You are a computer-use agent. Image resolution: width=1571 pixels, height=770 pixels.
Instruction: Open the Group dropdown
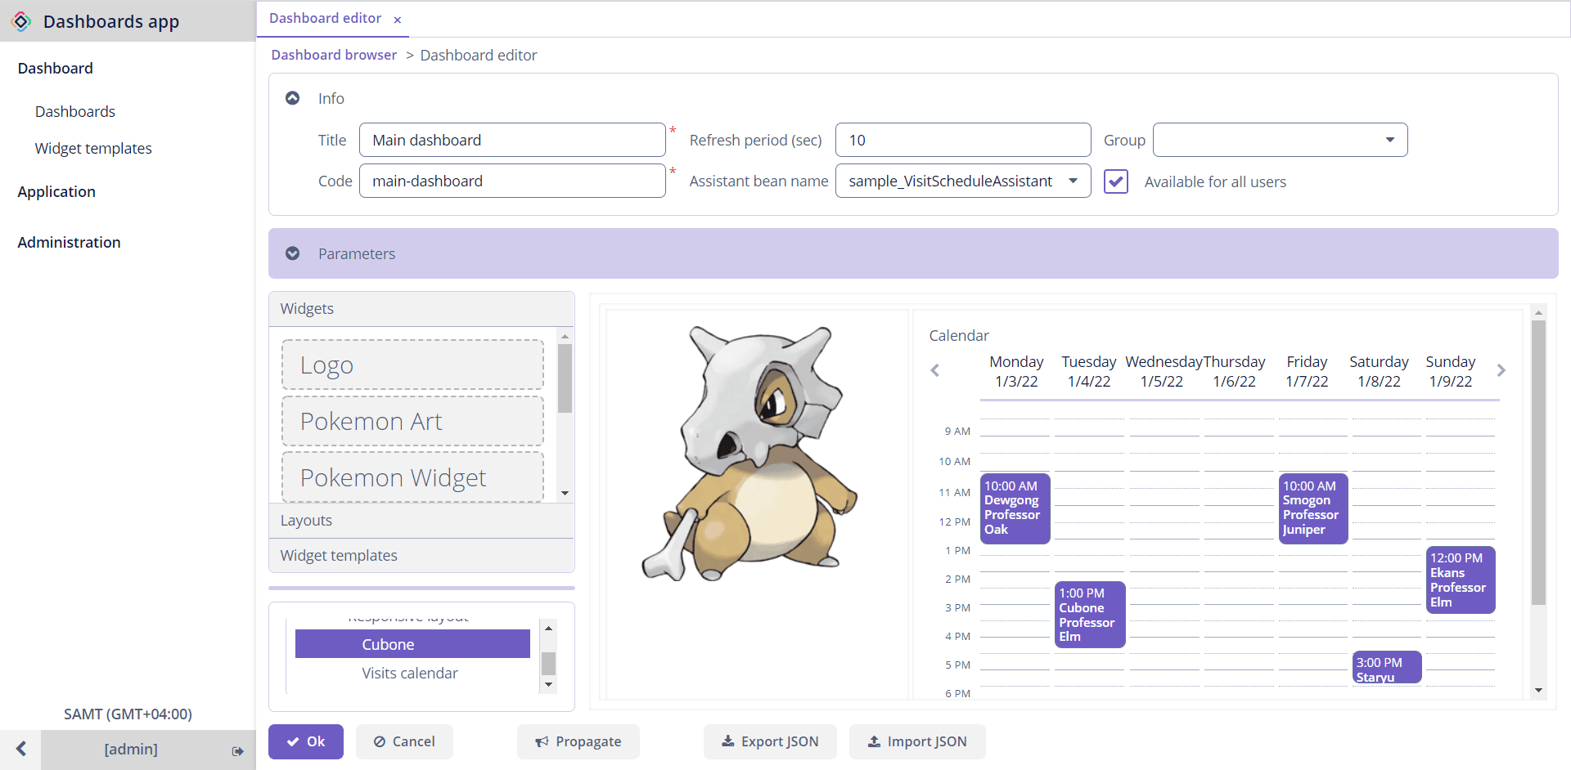(x=1389, y=140)
